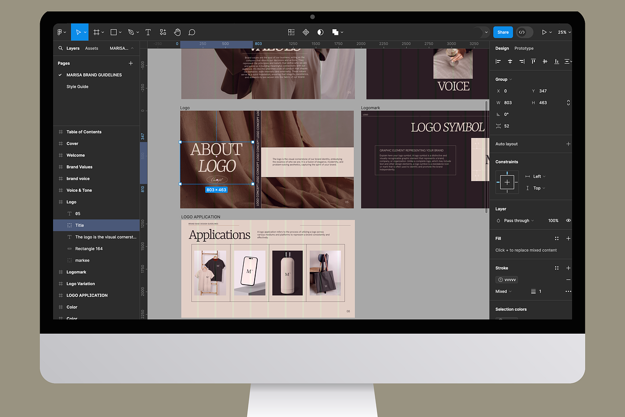Open MARISA BRAND GUIDELINES page
This screenshot has height=417, width=625.
(94, 75)
